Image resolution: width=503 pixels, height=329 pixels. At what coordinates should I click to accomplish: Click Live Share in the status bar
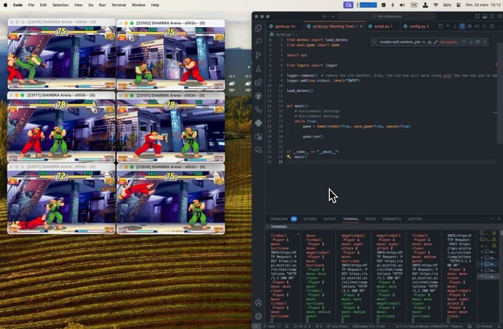click(x=338, y=326)
